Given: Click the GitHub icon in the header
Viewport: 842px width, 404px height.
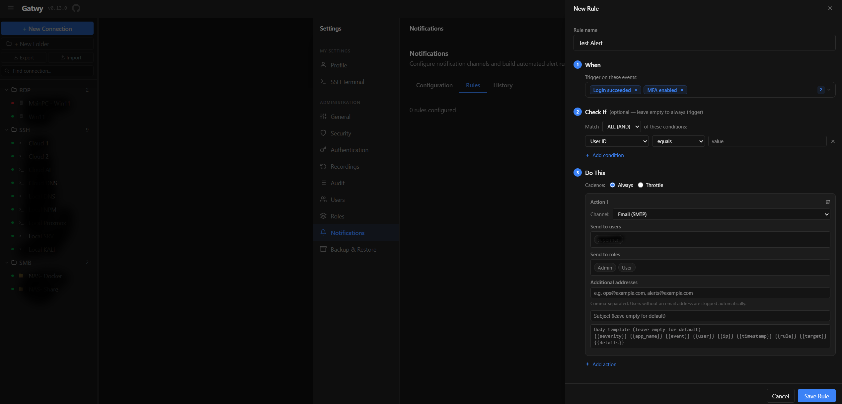Looking at the screenshot, I should pyautogui.click(x=76, y=8).
